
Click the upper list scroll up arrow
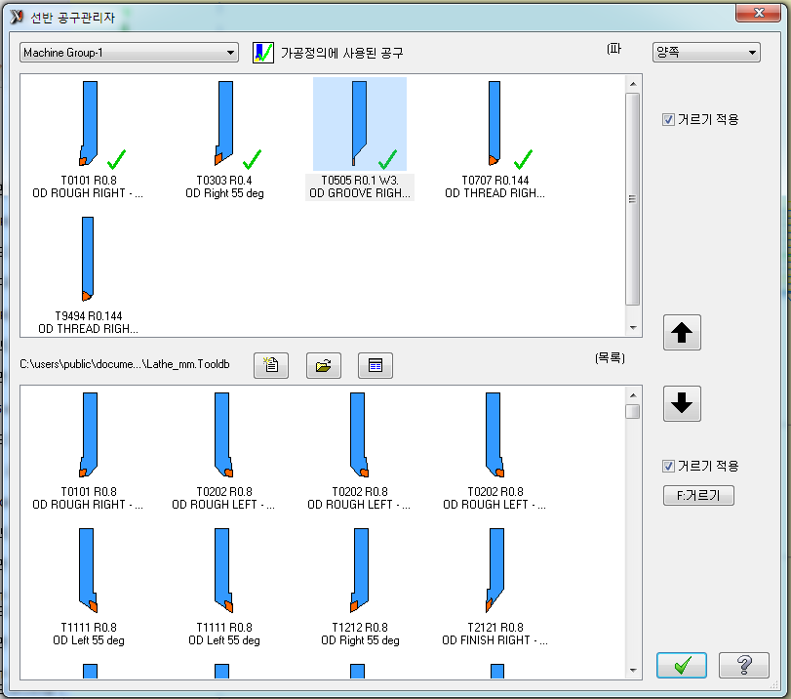[633, 84]
